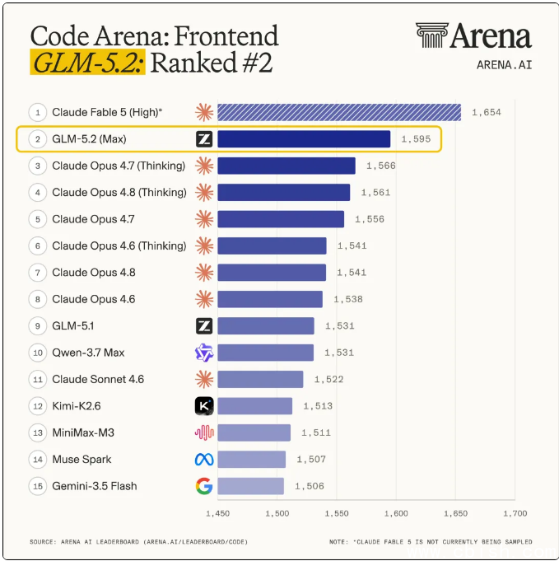Click the Qwen logo beside Qwen-3.7 Max

coord(204,353)
